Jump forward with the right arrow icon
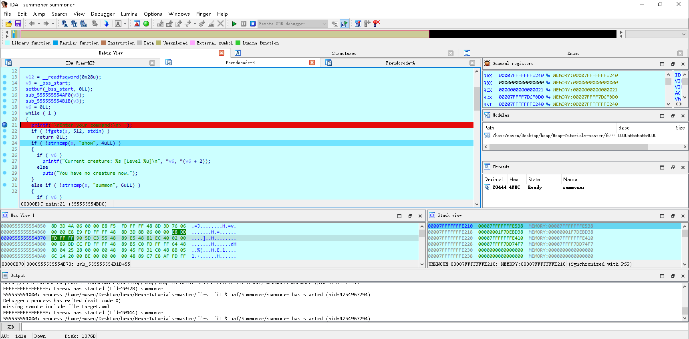This screenshot has width=689, height=339. [46, 24]
